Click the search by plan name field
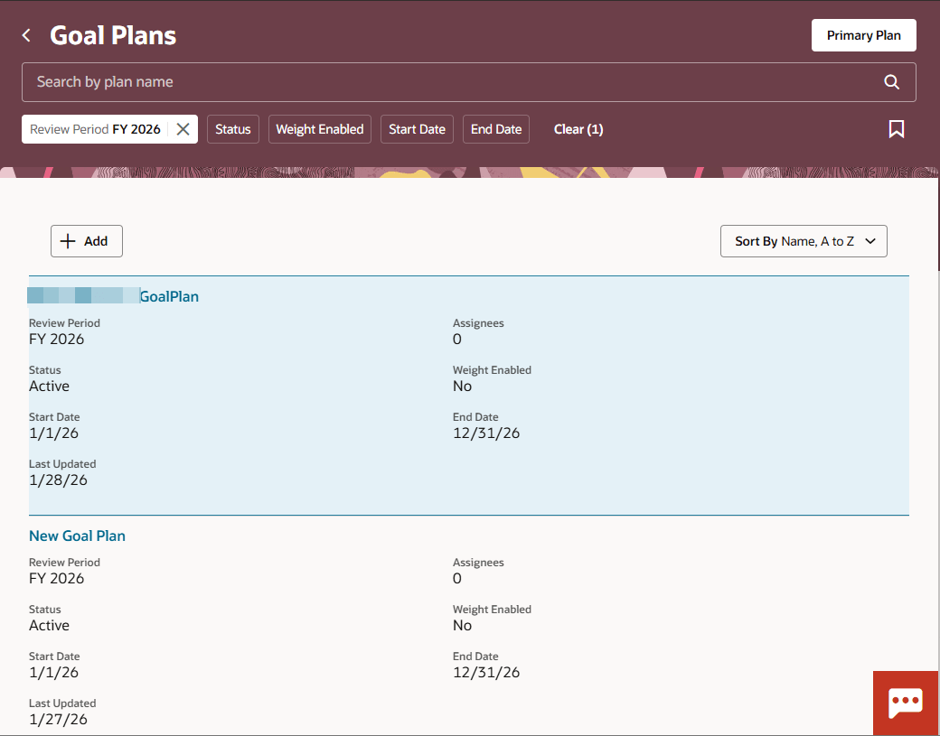The height and width of the screenshot is (736, 940). [x=362, y=81]
